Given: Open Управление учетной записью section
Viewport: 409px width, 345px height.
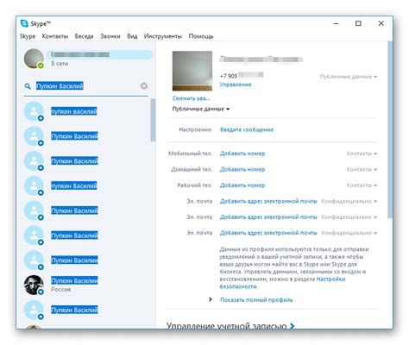Looking at the screenshot, I should click(x=230, y=326).
